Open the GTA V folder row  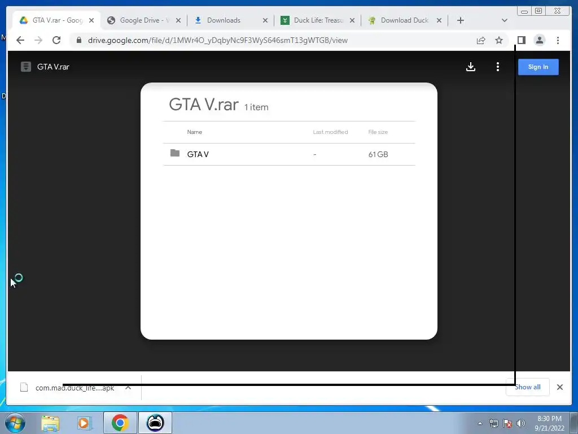[x=289, y=154]
